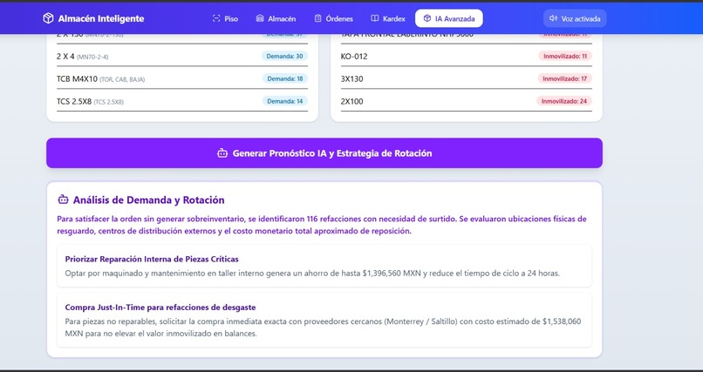703x372 pixels.
Task: Click the Análisis de Demanda y Rotación heading
Action: coord(149,200)
